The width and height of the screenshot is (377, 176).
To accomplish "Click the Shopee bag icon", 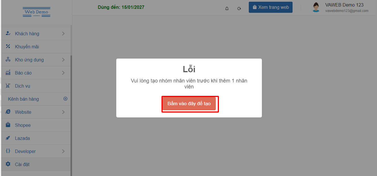I will click(x=8, y=125).
